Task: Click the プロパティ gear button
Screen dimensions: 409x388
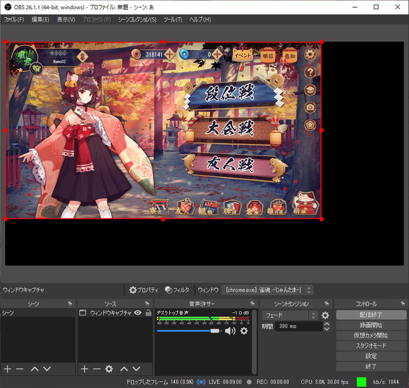Action: click(144, 290)
